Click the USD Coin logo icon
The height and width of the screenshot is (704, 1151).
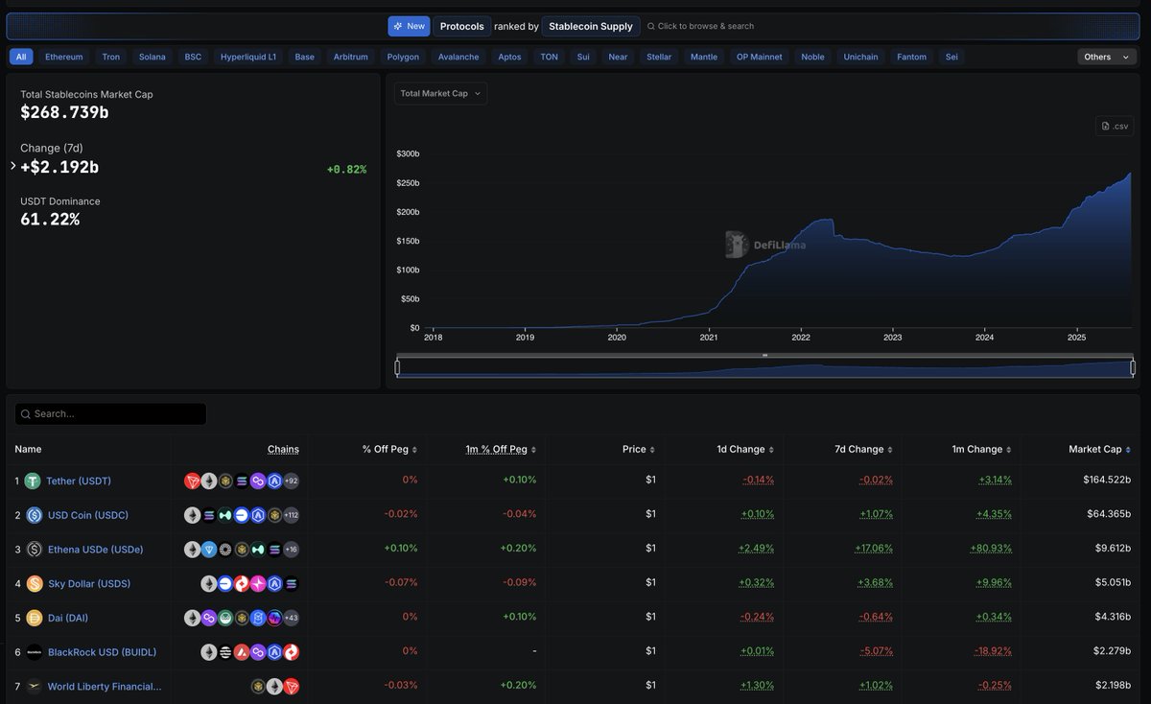coord(34,515)
